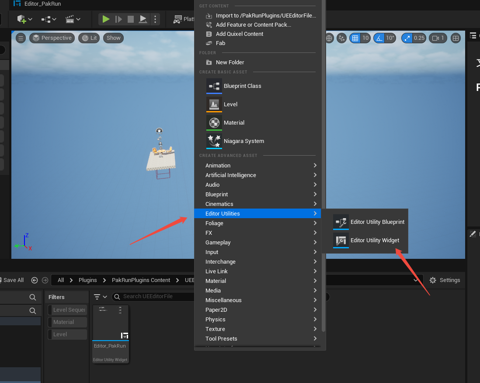Click the Eject play session button

pos(143,19)
